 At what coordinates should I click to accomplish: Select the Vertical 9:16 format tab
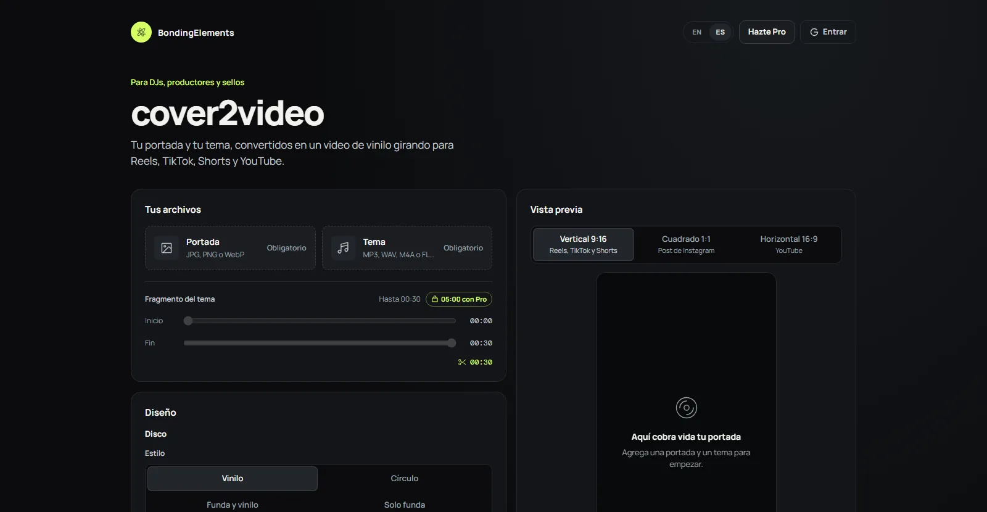pos(584,244)
